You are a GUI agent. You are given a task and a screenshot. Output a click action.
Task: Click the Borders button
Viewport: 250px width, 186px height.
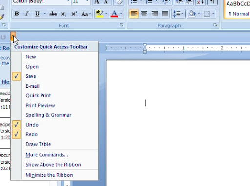[207, 14]
